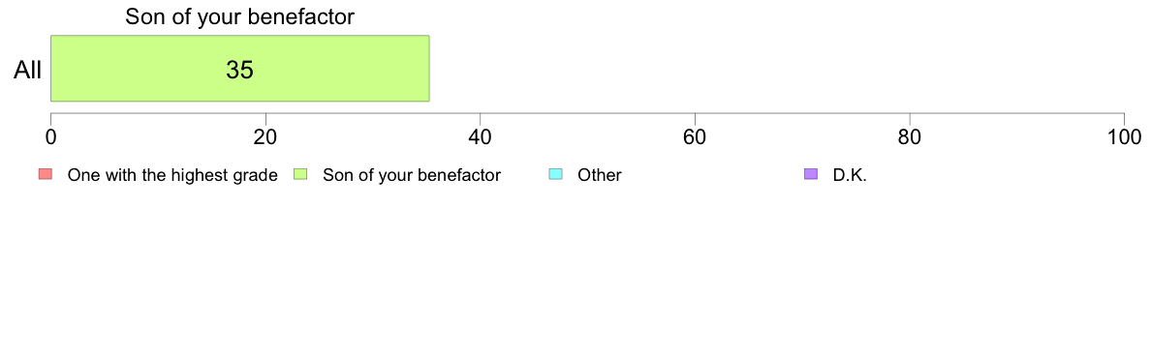
Task: Click the 'Other' legend label
Action: (x=600, y=175)
